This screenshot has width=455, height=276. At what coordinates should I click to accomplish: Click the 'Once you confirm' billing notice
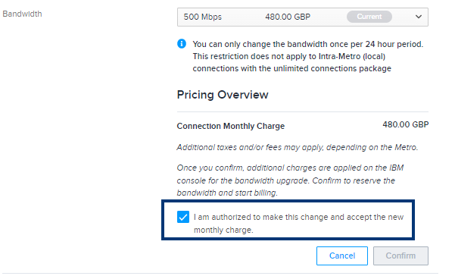tap(290, 180)
